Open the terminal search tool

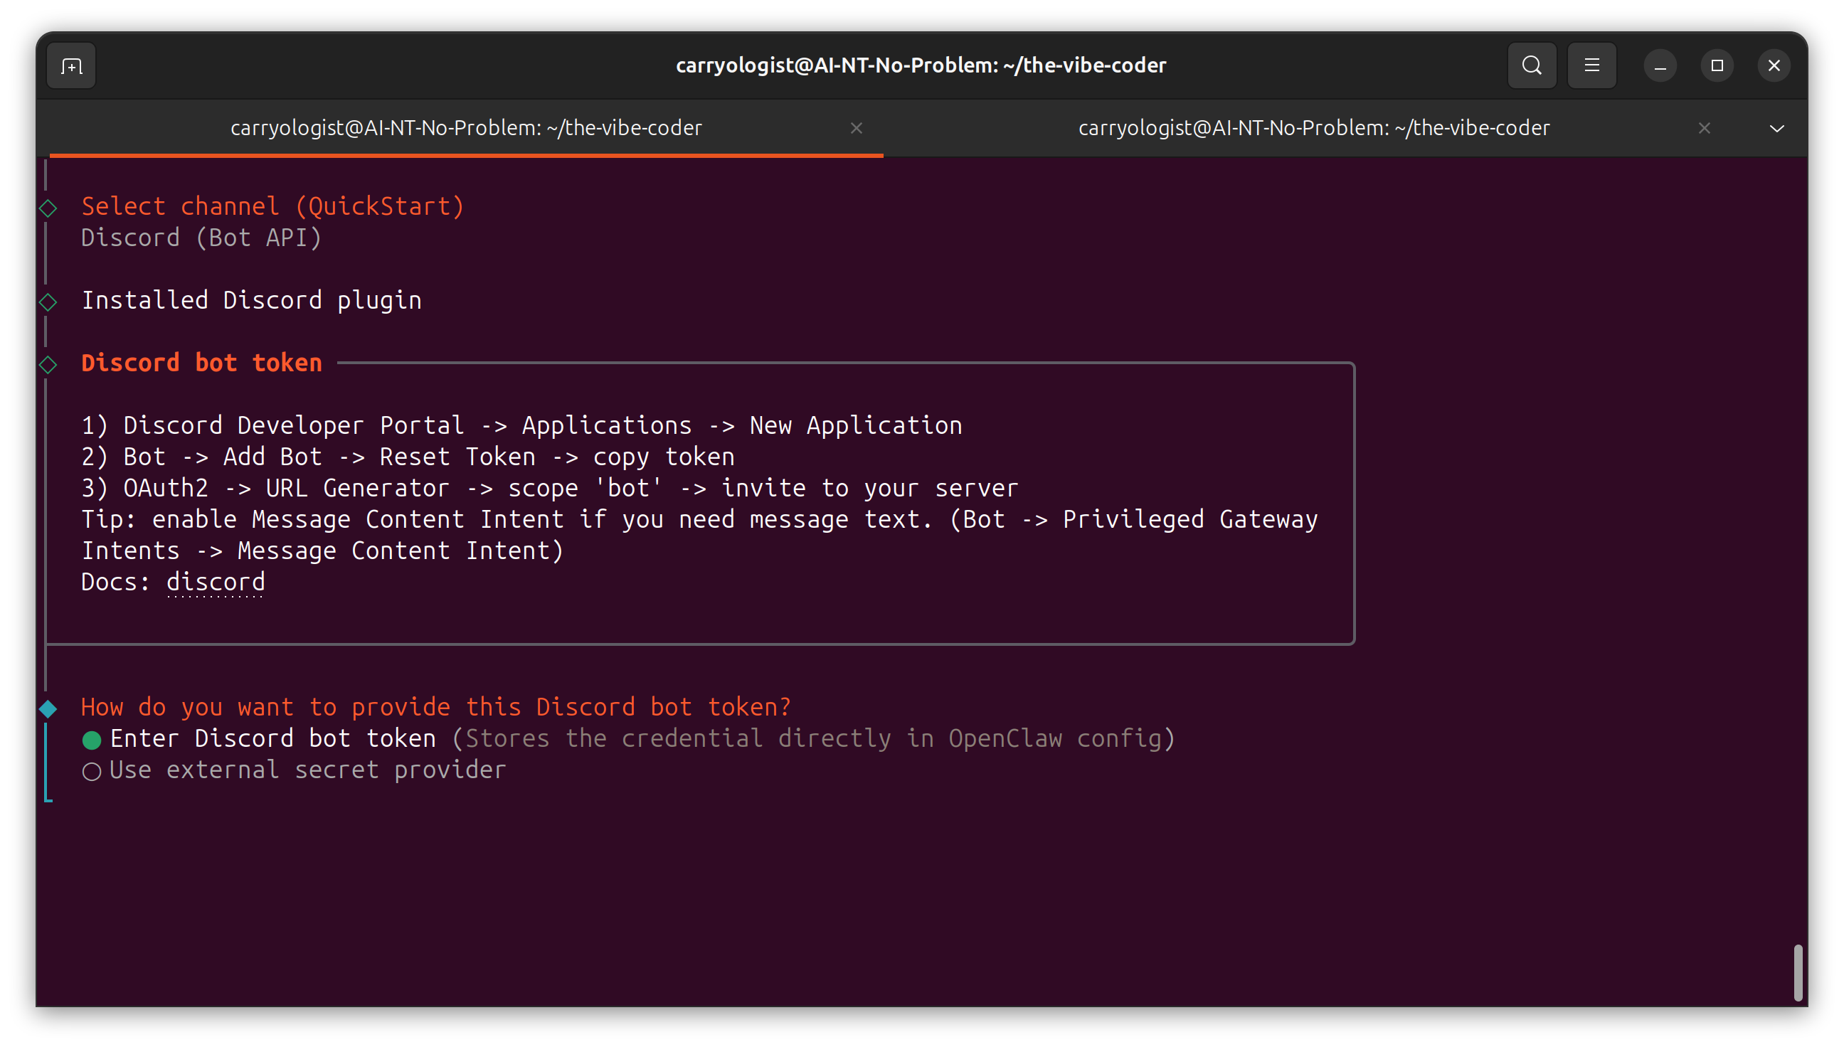tap(1532, 65)
